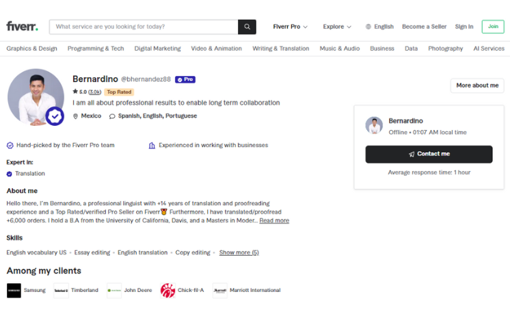Click the Samsung client logo
Image resolution: width=510 pixels, height=318 pixels.
click(14, 290)
